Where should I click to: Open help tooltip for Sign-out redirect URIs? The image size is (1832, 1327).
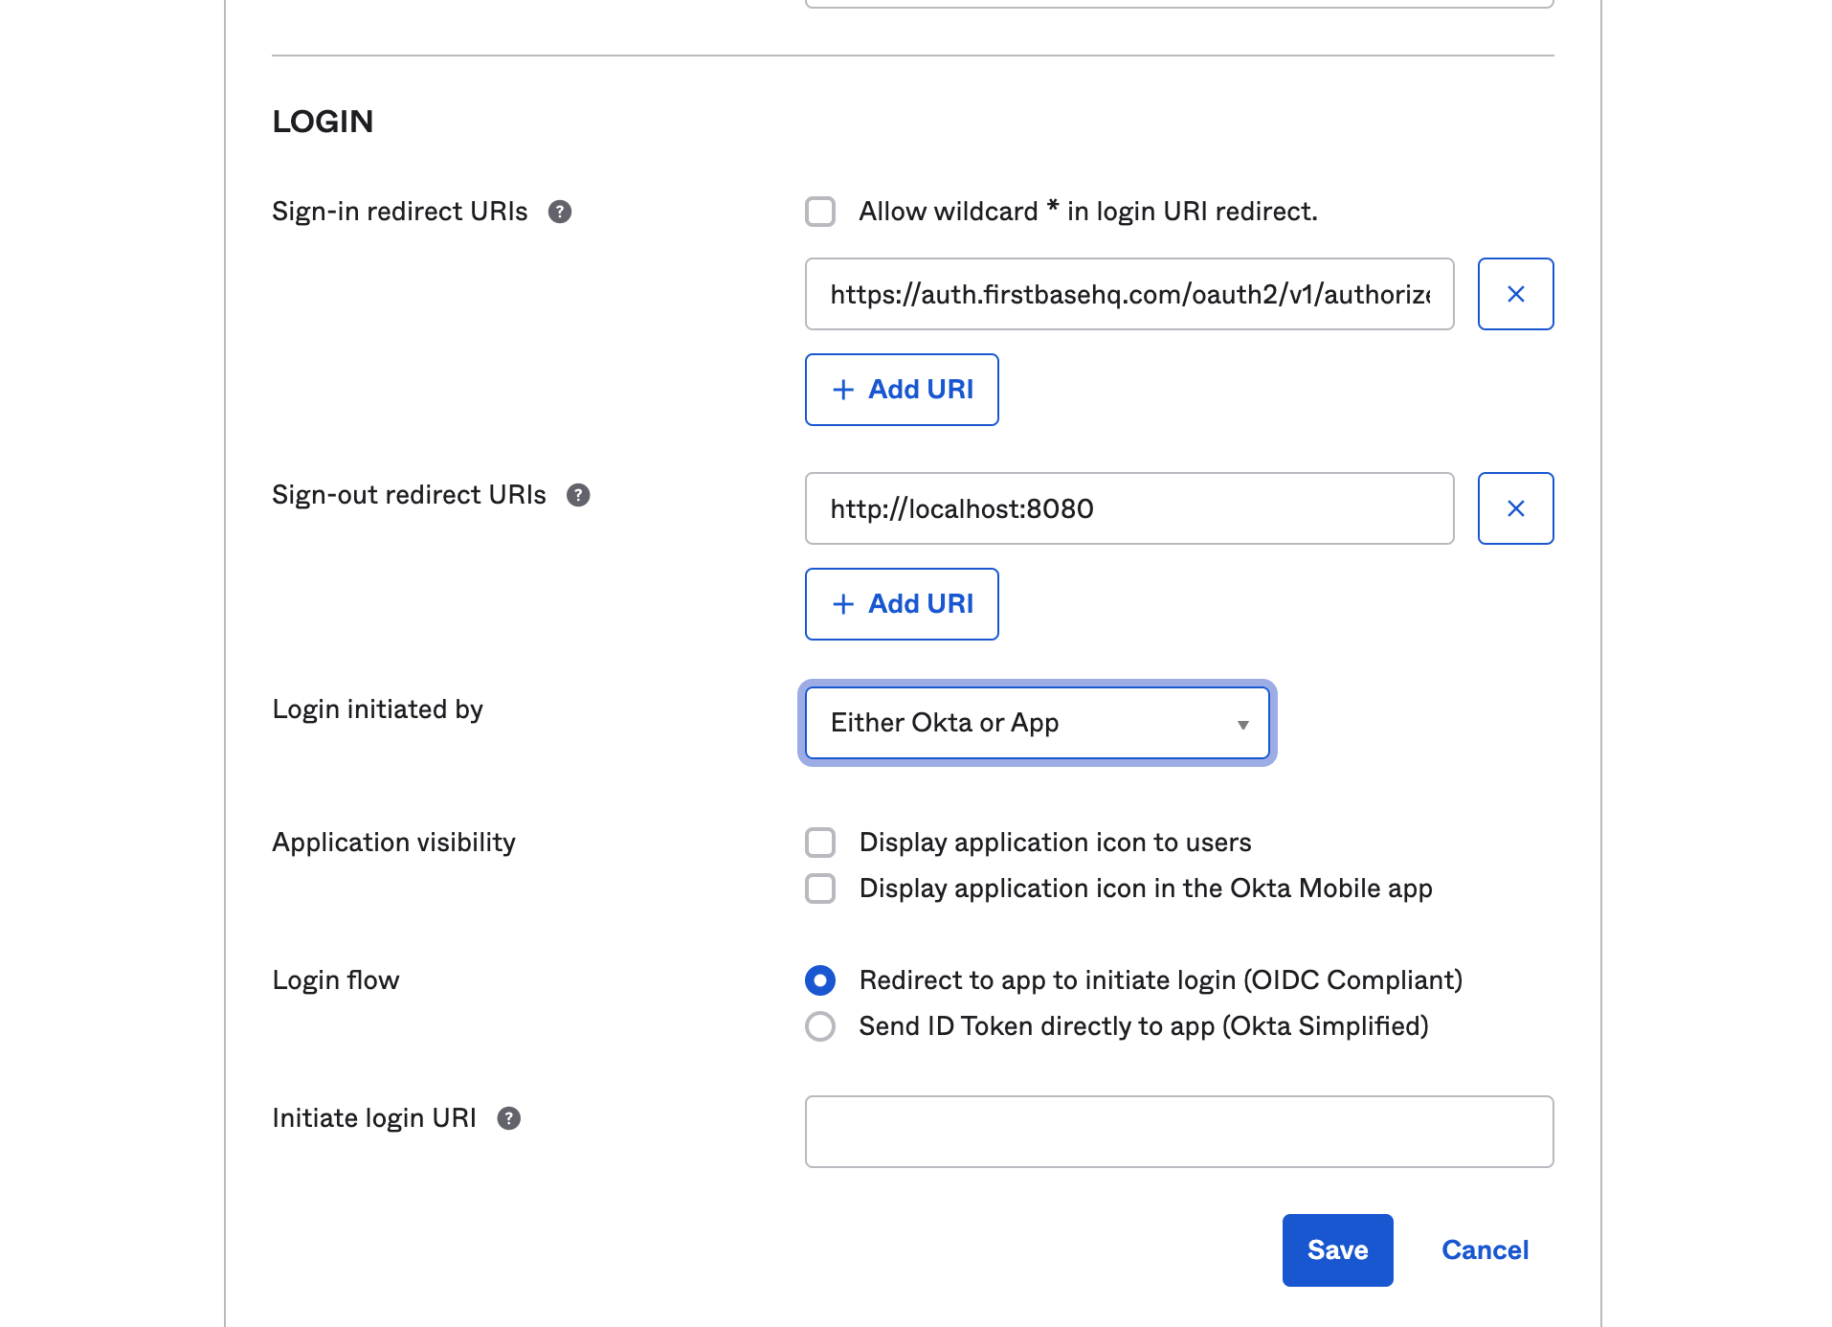coord(578,495)
